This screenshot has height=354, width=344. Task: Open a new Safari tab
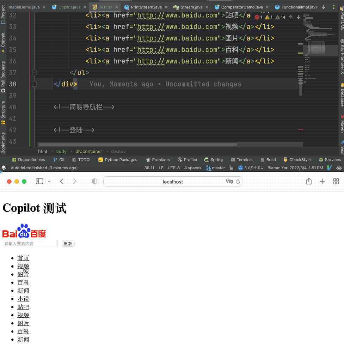(322, 181)
